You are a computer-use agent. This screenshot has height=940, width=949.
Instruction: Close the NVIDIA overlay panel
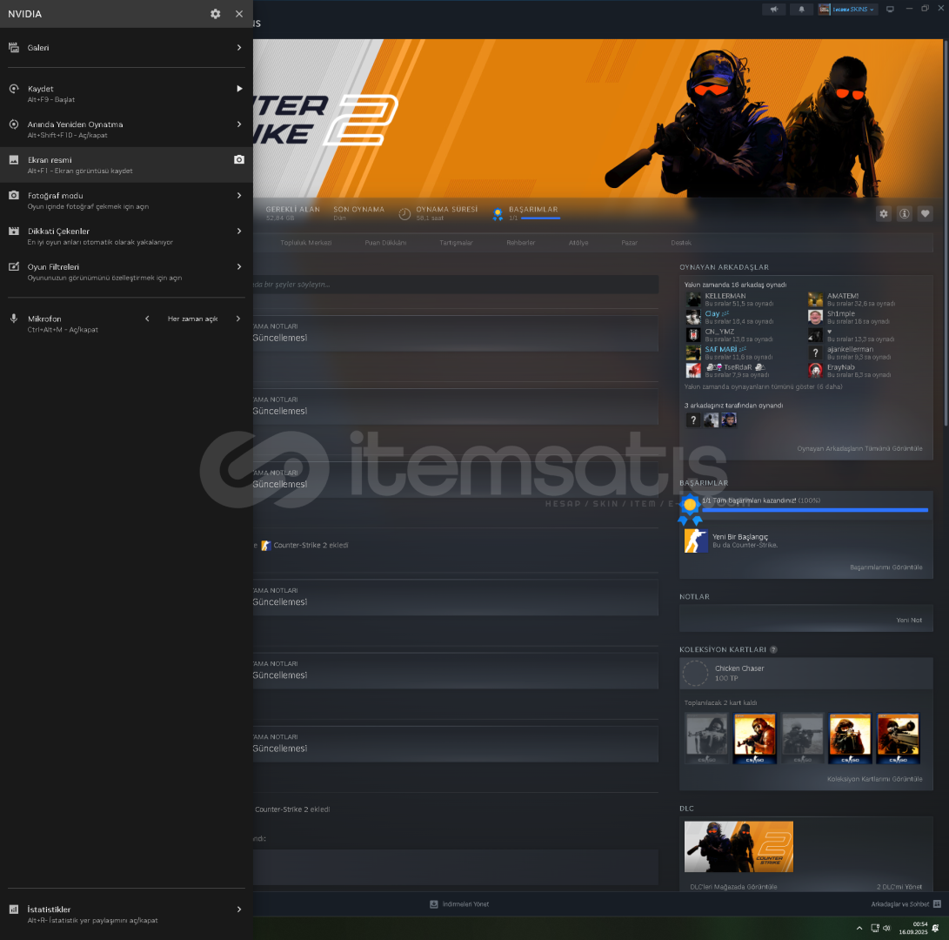point(239,14)
